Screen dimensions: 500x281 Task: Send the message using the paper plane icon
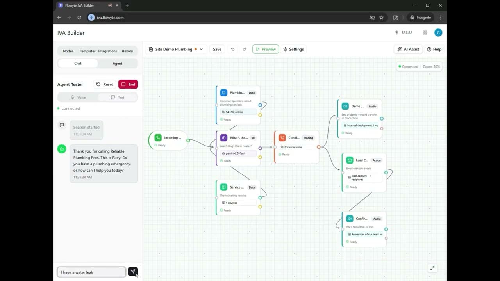[x=133, y=272]
